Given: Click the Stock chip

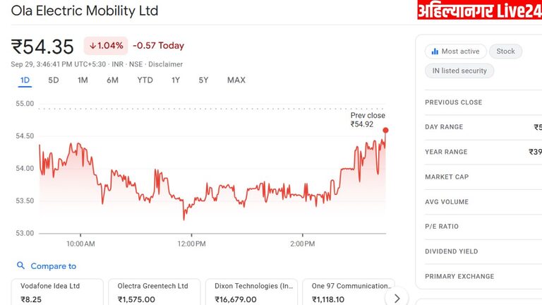Looking at the screenshot, I should 505,52.
